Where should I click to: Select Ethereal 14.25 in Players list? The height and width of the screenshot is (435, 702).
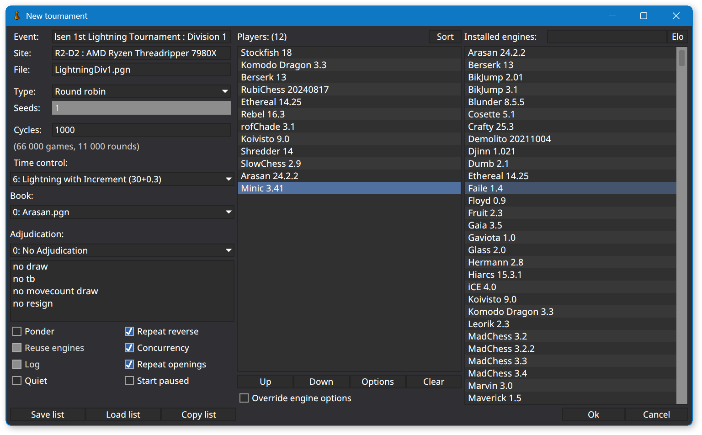click(x=349, y=102)
